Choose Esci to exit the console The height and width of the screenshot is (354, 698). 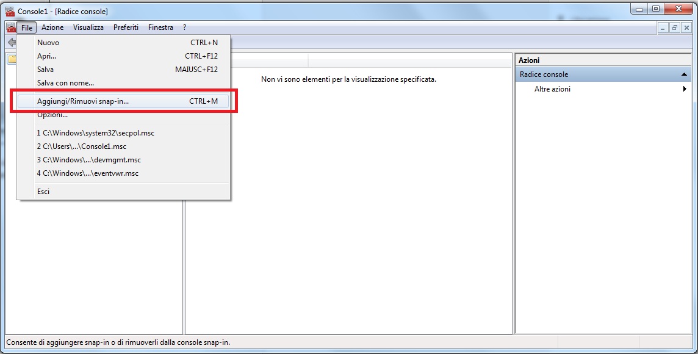(x=123, y=192)
